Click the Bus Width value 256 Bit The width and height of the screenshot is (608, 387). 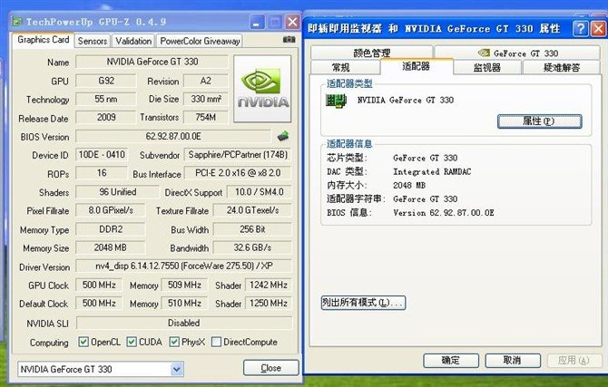252,229
